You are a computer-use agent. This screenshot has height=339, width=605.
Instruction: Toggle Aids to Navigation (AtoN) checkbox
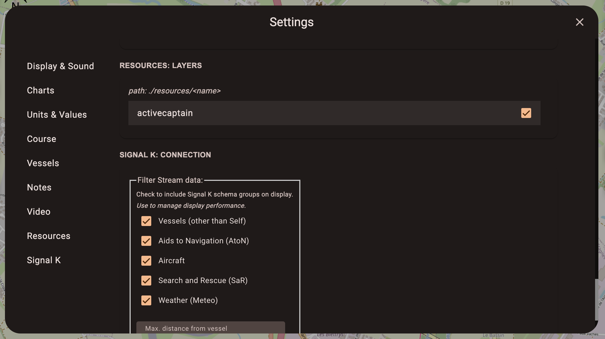(146, 241)
